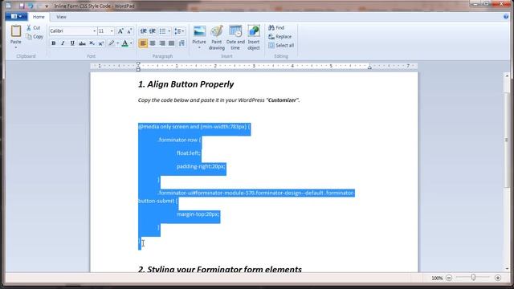The height and width of the screenshot is (289, 514).
Task: Open the highlight color dropdown arrow
Action: pyautogui.click(x=118, y=43)
